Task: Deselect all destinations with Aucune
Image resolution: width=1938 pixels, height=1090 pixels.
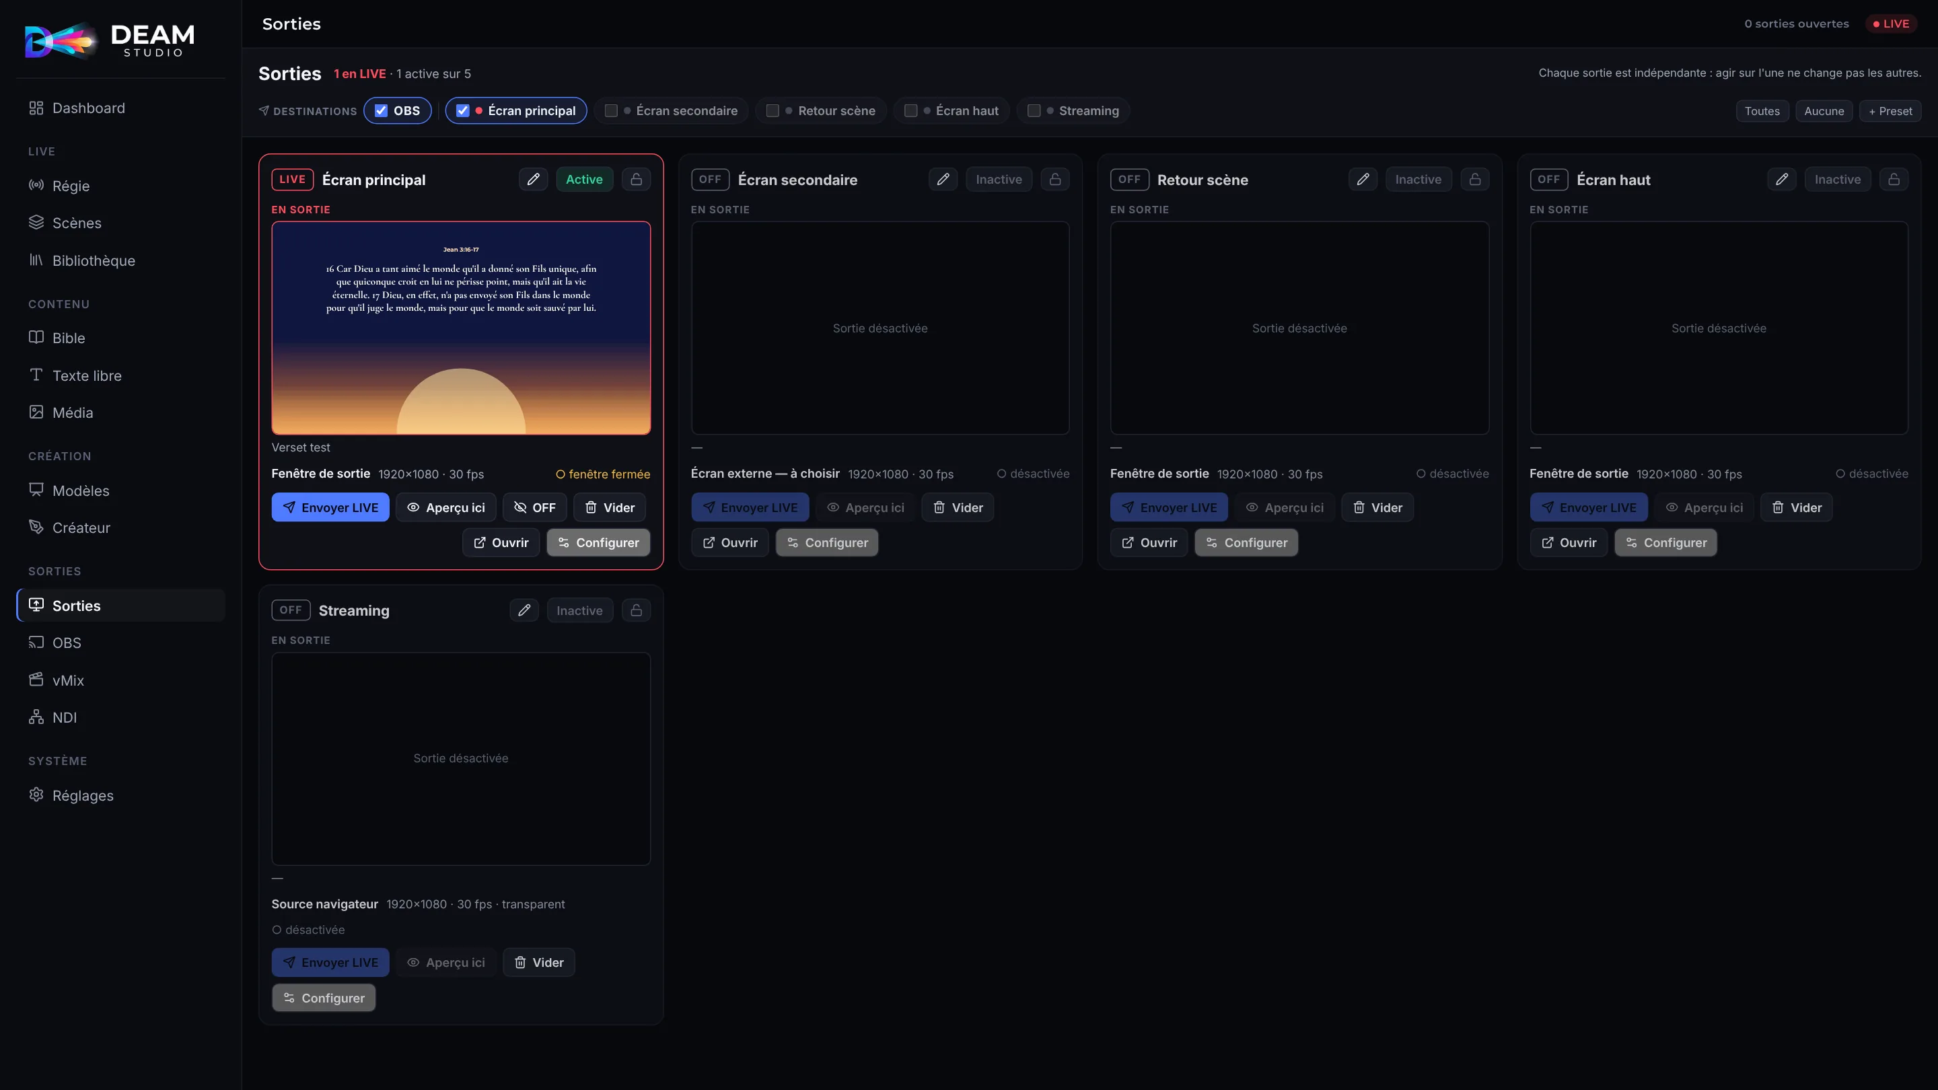Action: click(x=1824, y=110)
